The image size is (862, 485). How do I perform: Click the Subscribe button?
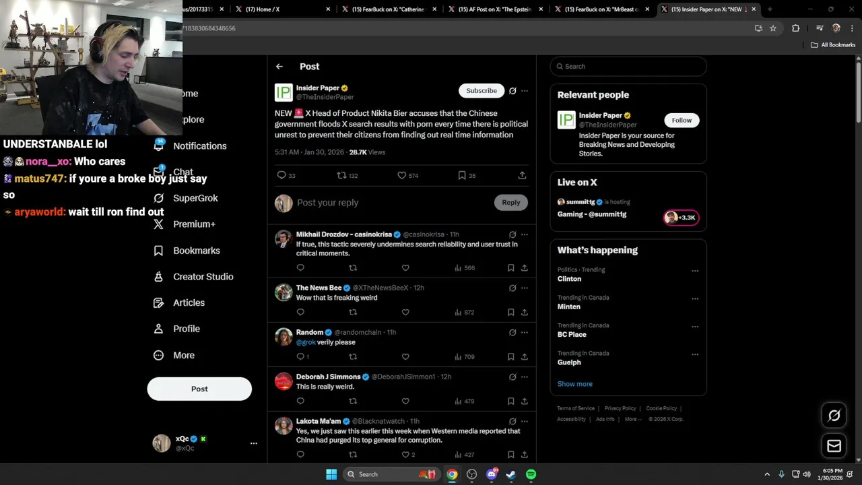(482, 90)
